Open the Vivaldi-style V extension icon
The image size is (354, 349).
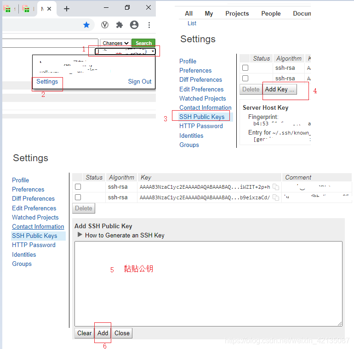(105, 25)
